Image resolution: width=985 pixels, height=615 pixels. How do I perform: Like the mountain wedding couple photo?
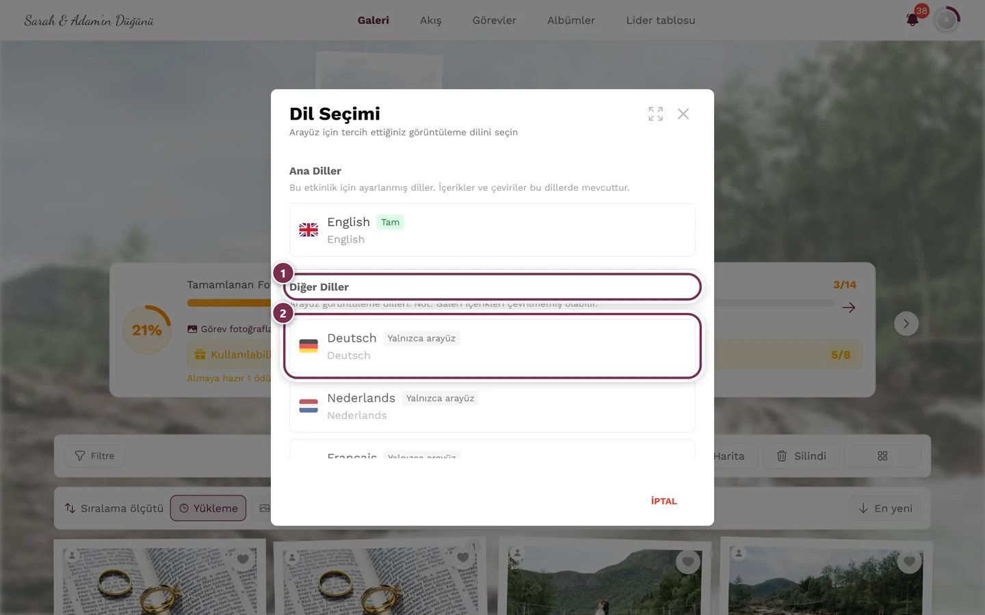click(688, 562)
